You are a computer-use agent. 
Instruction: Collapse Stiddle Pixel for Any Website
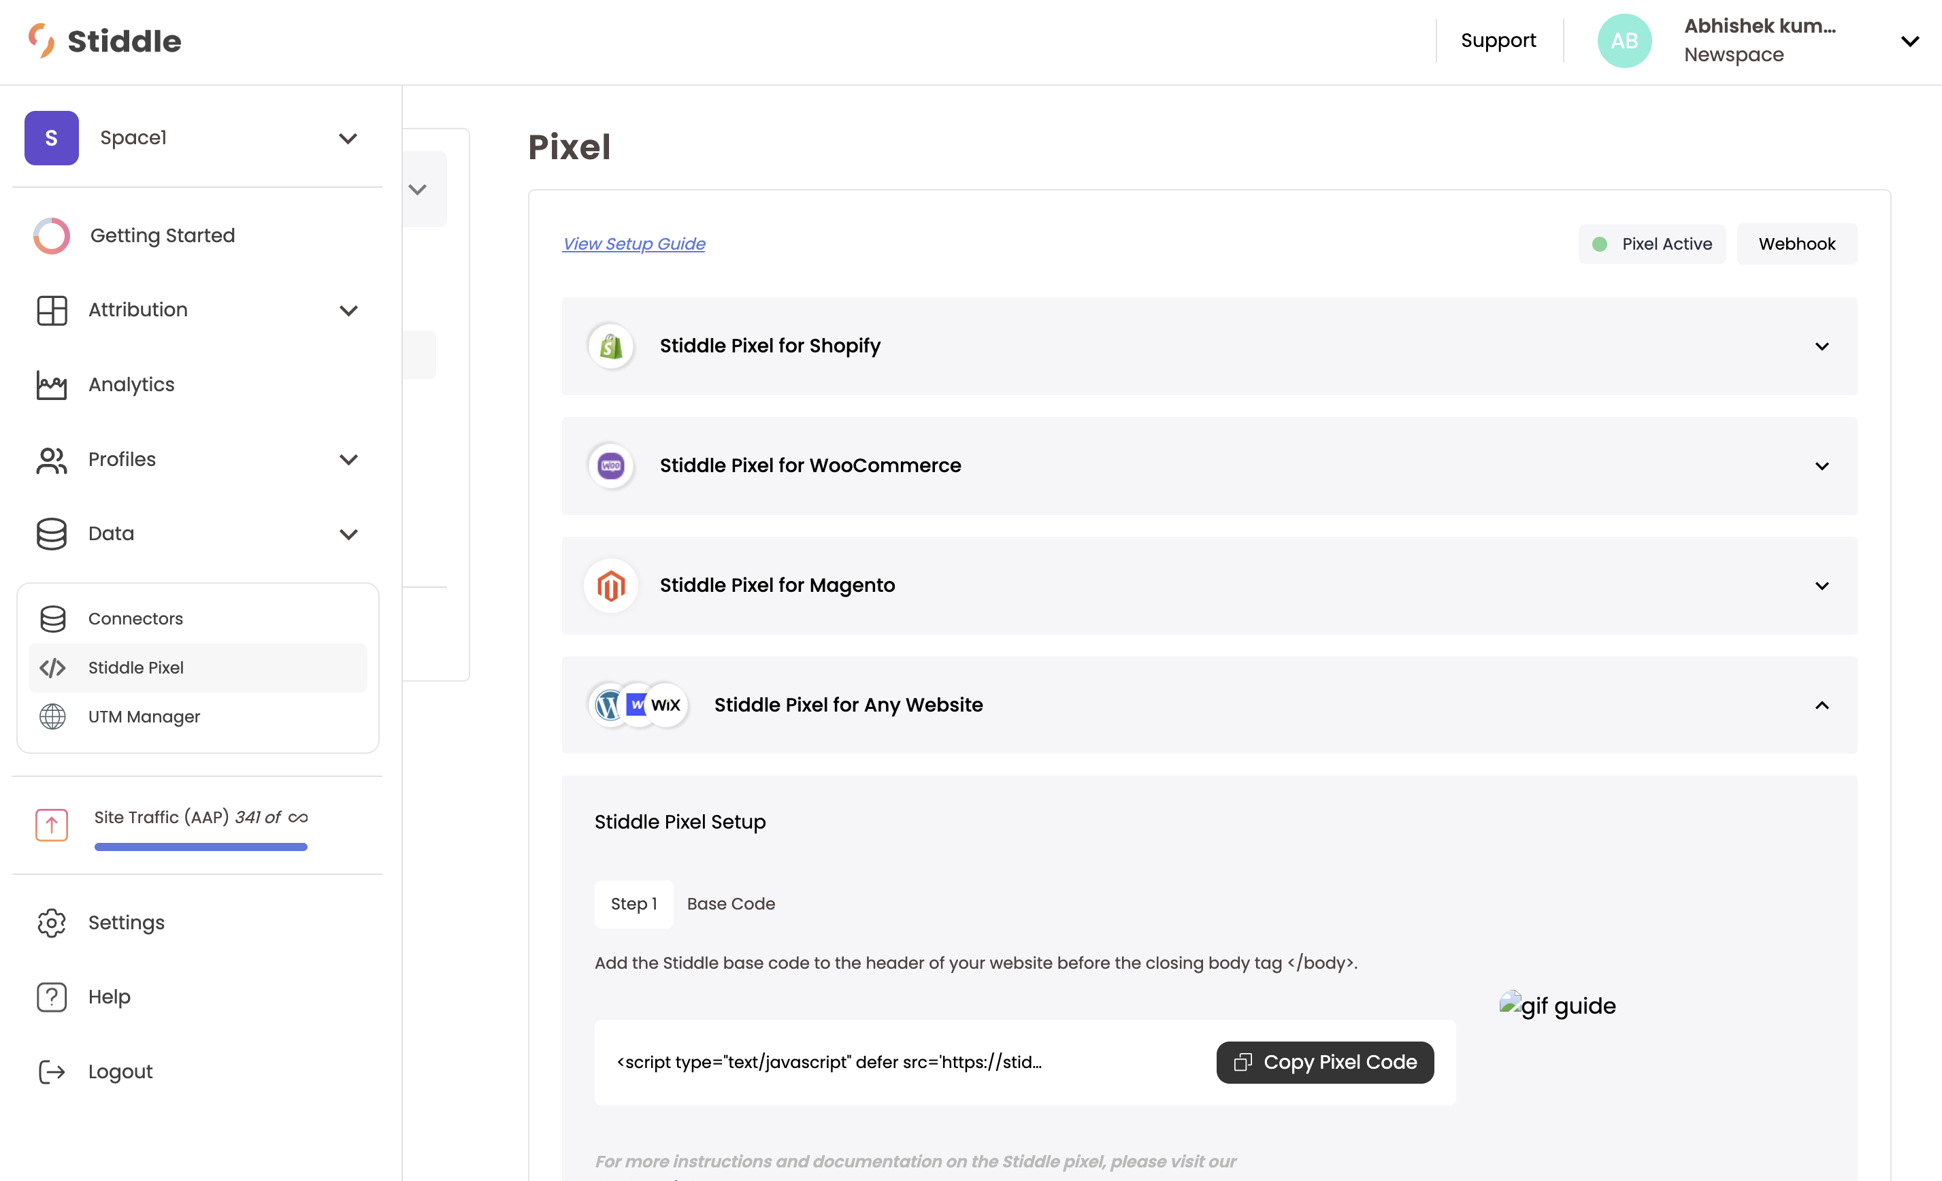tap(1822, 705)
